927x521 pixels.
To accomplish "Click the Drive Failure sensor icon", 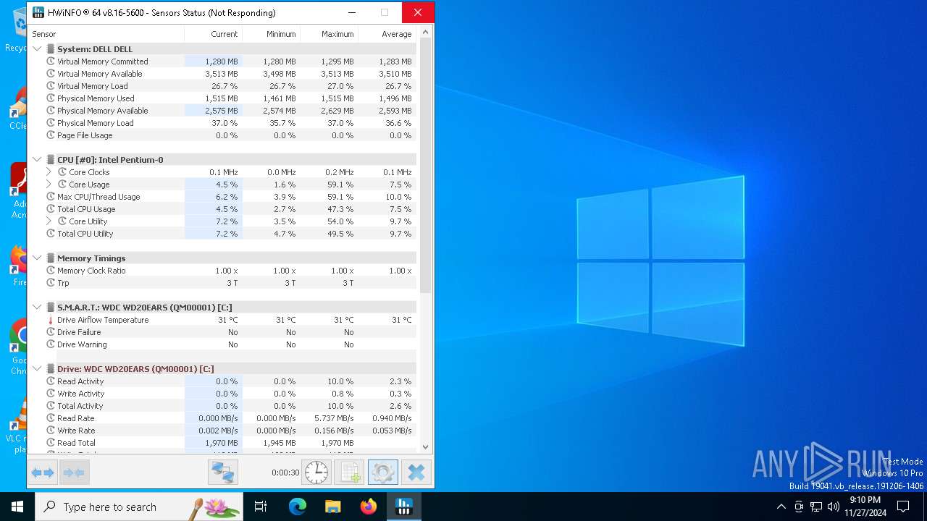I will tap(51, 332).
